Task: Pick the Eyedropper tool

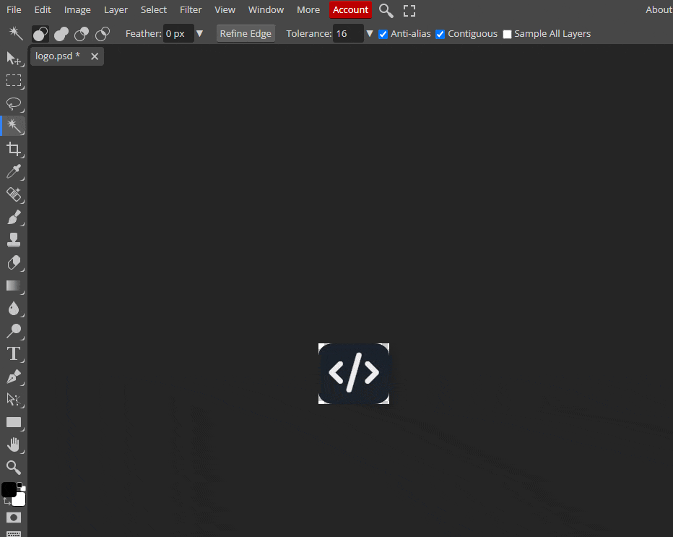Action: click(14, 172)
